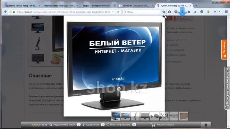Close the 'Добавить новый товар' tab
Screen dimensions: 230x129
point(39,6)
